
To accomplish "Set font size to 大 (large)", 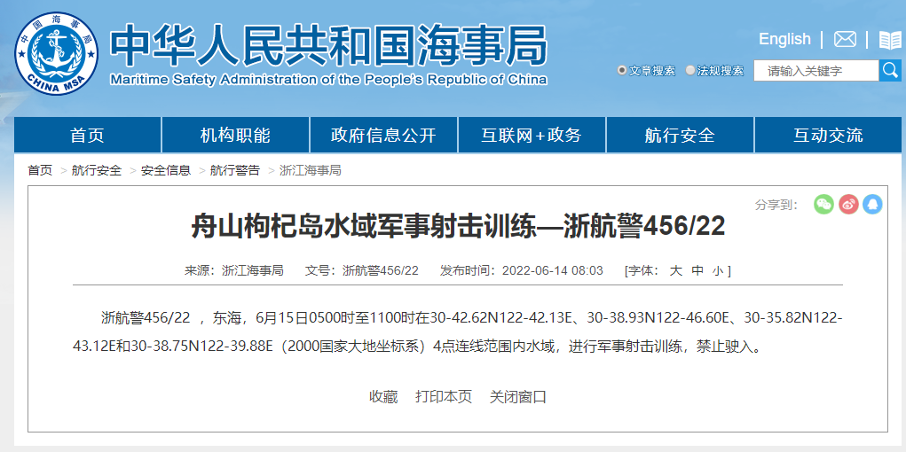I will click(675, 270).
